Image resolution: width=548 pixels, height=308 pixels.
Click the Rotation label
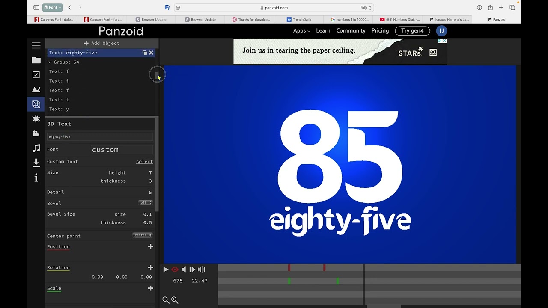pos(58,268)
